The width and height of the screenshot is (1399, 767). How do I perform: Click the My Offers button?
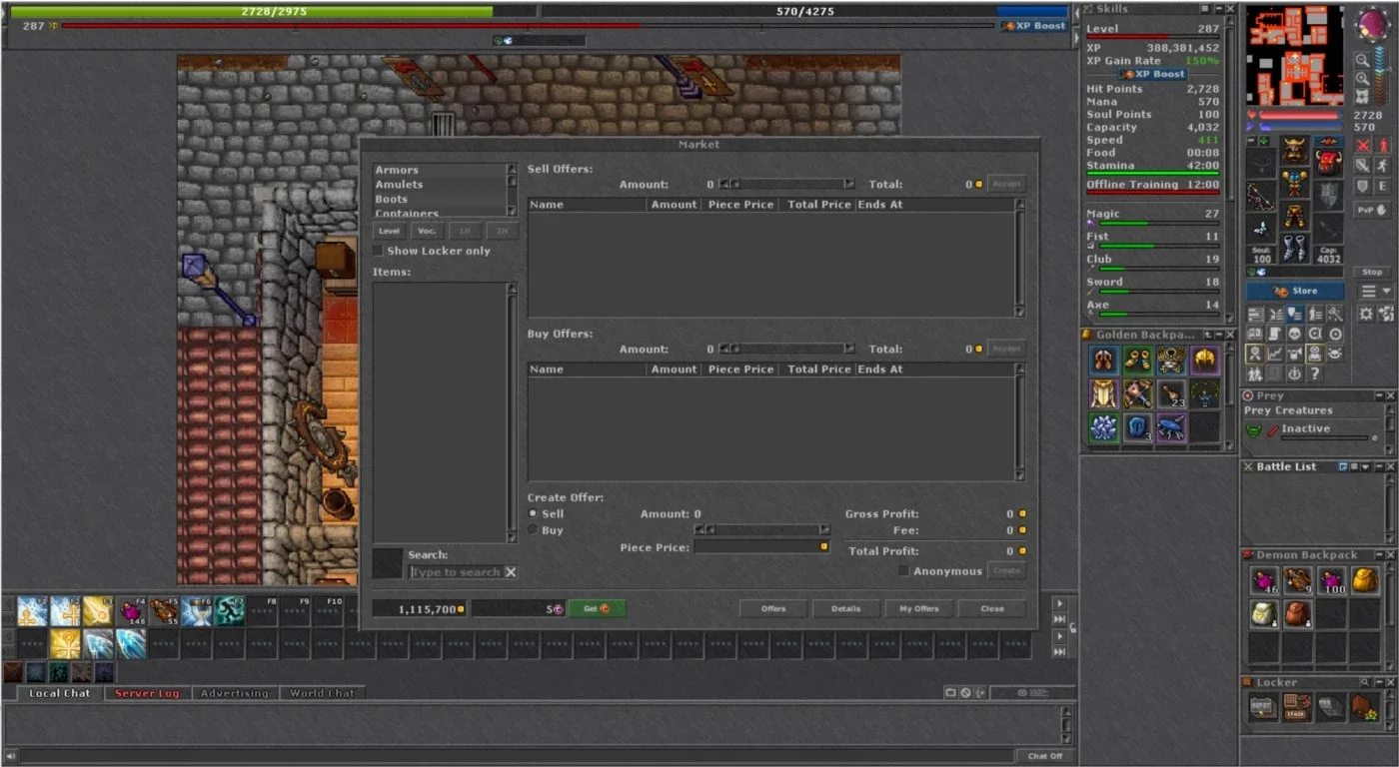coord(919,608)
